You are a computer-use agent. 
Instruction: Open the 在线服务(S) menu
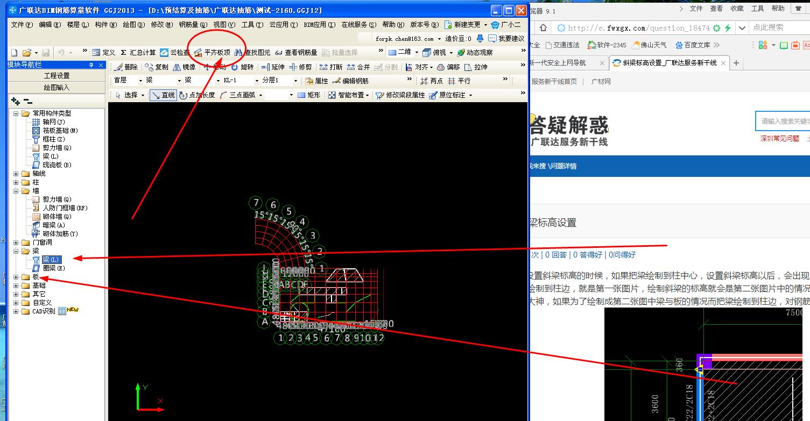coord(359,25)
